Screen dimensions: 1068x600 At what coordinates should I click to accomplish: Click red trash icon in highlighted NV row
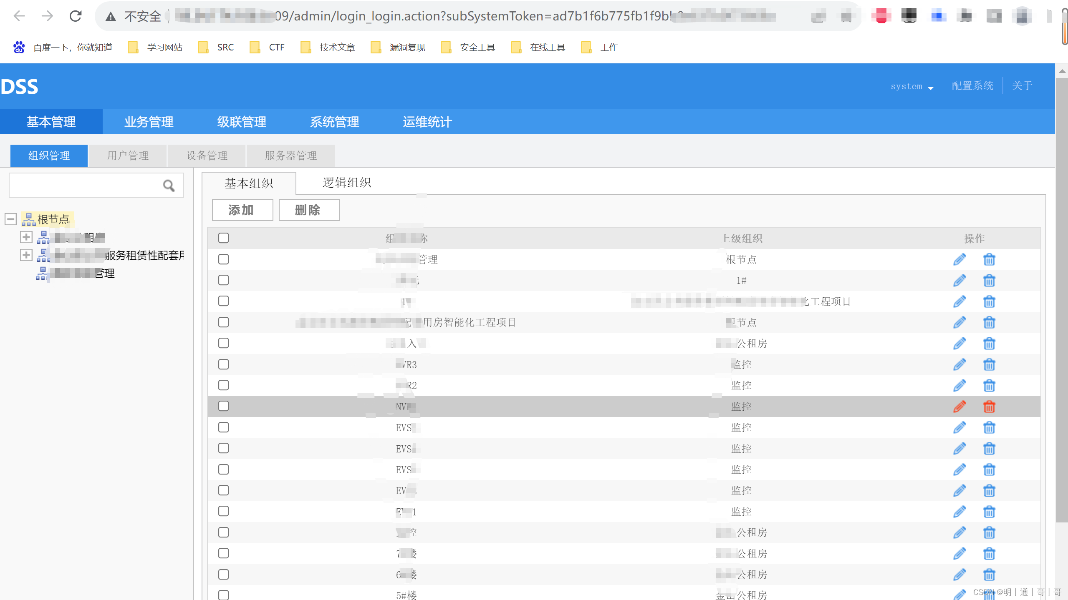(x=989, y=406)
